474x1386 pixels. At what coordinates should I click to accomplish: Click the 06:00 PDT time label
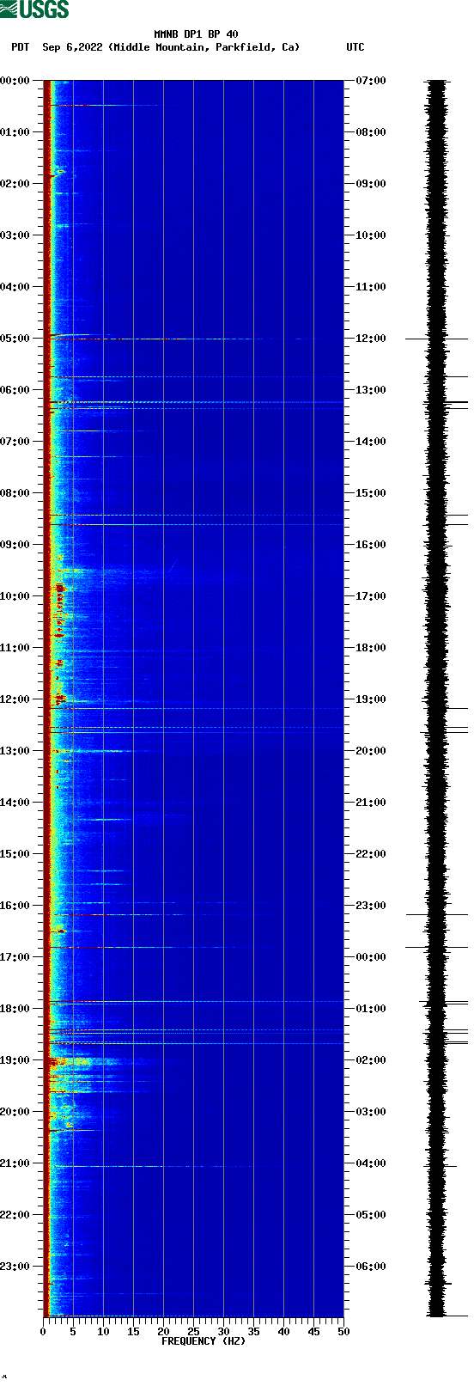coord(15,390)
